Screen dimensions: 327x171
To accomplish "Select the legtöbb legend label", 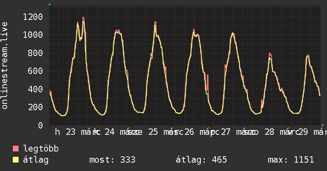I will click(x=40, y=148).
